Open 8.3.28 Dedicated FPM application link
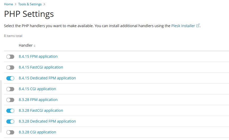229x140 pixels. click(47, 121)
